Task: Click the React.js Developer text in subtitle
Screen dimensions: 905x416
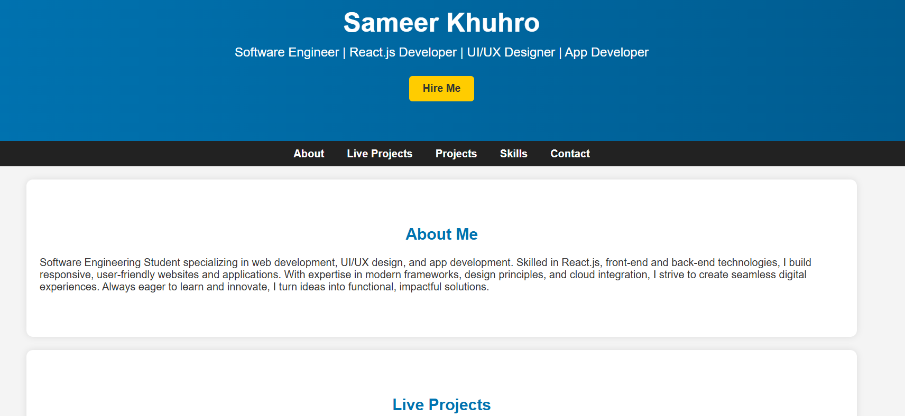Action: click(403, 52)
